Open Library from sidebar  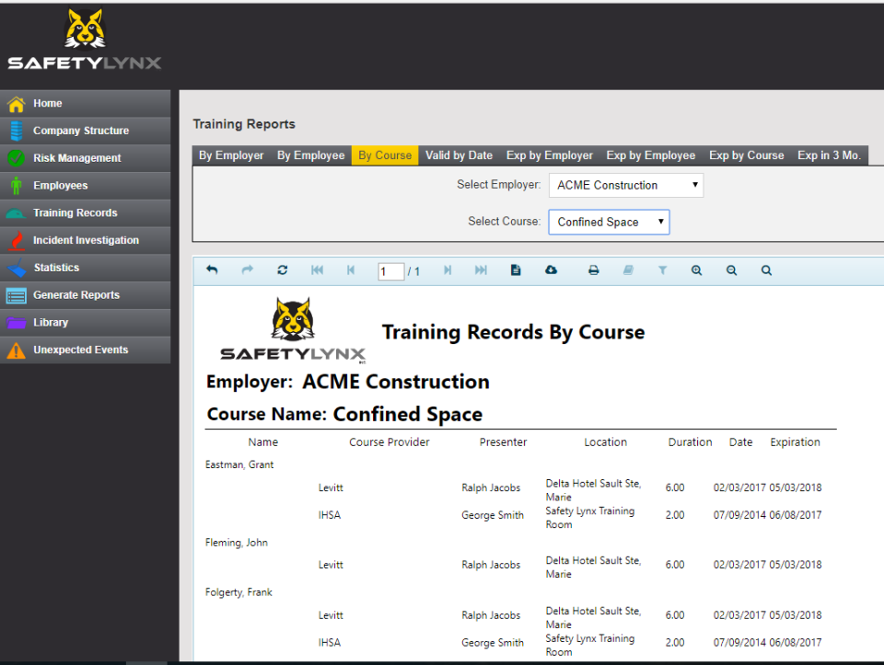85,323
